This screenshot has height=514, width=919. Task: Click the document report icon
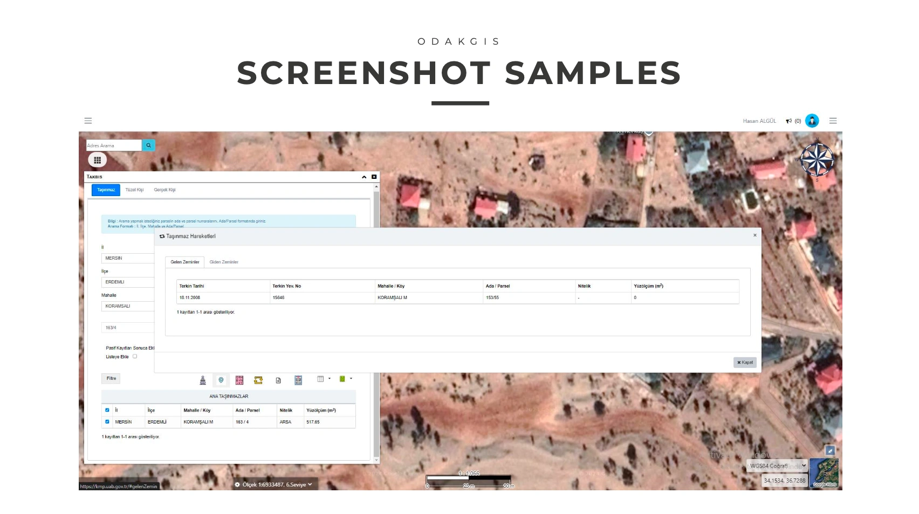tap(278, 380)
